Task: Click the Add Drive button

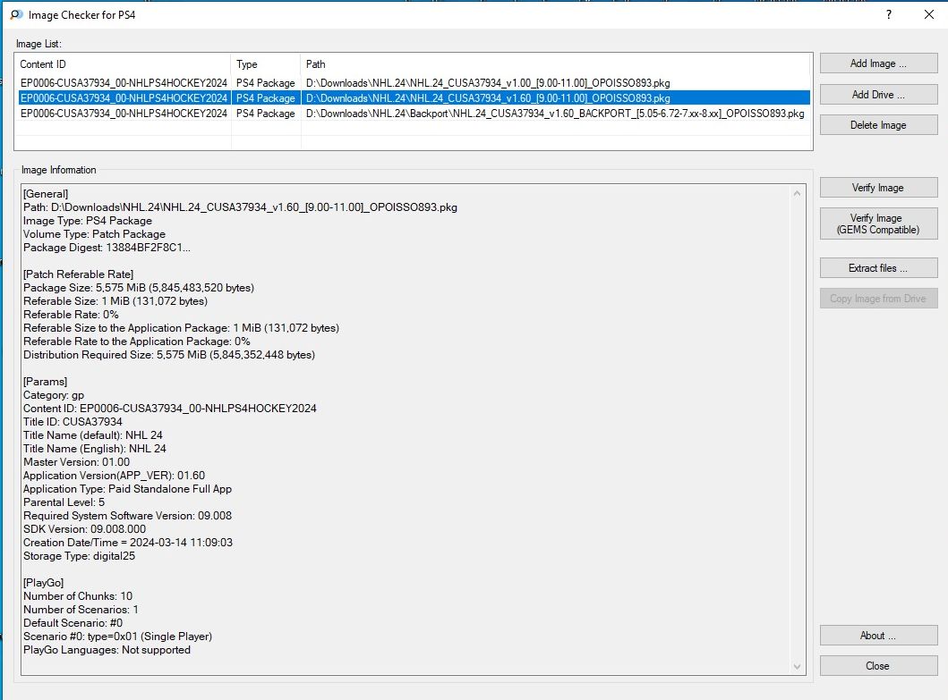Action: pyautogui.click(x=878, y=94)
